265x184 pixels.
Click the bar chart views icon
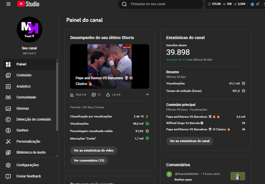(x=72, y=94)
